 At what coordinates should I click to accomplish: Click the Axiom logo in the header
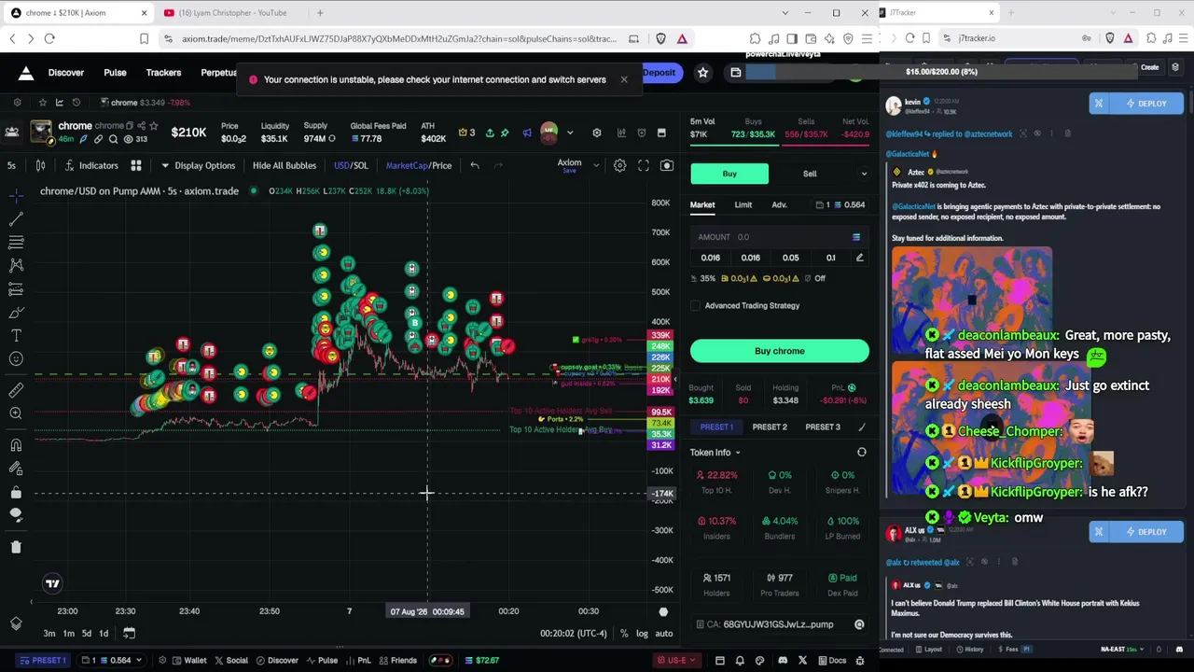coord(26,73)
